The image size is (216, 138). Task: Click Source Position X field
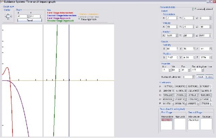tap(171, 57)
